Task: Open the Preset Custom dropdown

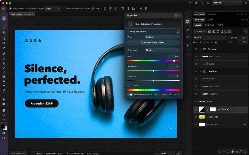Action: pos(162,37)
